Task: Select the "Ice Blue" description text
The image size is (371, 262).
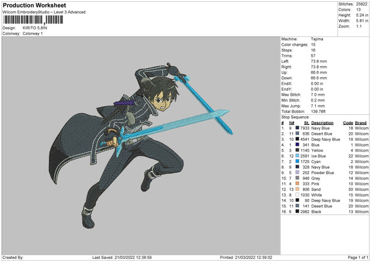Action: 318,156
